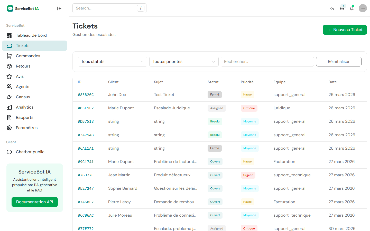Open ticket #03F9E2 link
The height and width of the screenshot is (231, 370).
86,108
